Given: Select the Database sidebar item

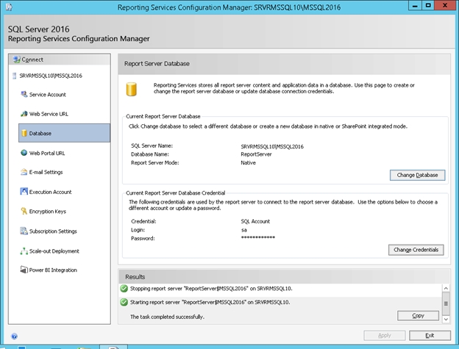Looking at the screenshot, I should (65, 133).
